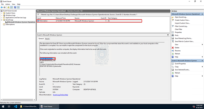Click the Find action
Viewport: 204px width, 109px height.
coord(177,35)
